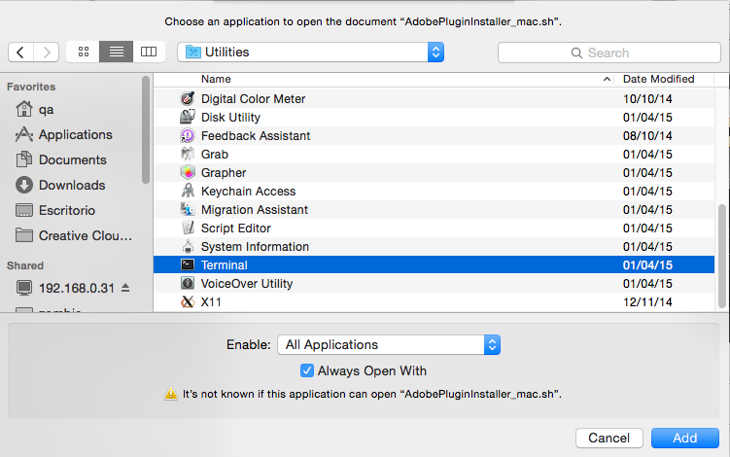Screen dimensions: 730x457
Task: Click the Add button
Action: point(685,438)
